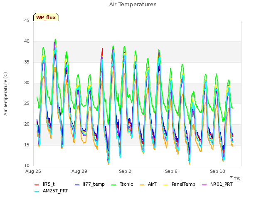Click the Sep 10 x-axis label
The image size is (266, 199).
click(217, 171)
